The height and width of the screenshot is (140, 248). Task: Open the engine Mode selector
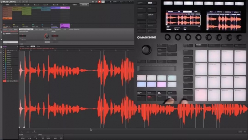pos(55,36)
